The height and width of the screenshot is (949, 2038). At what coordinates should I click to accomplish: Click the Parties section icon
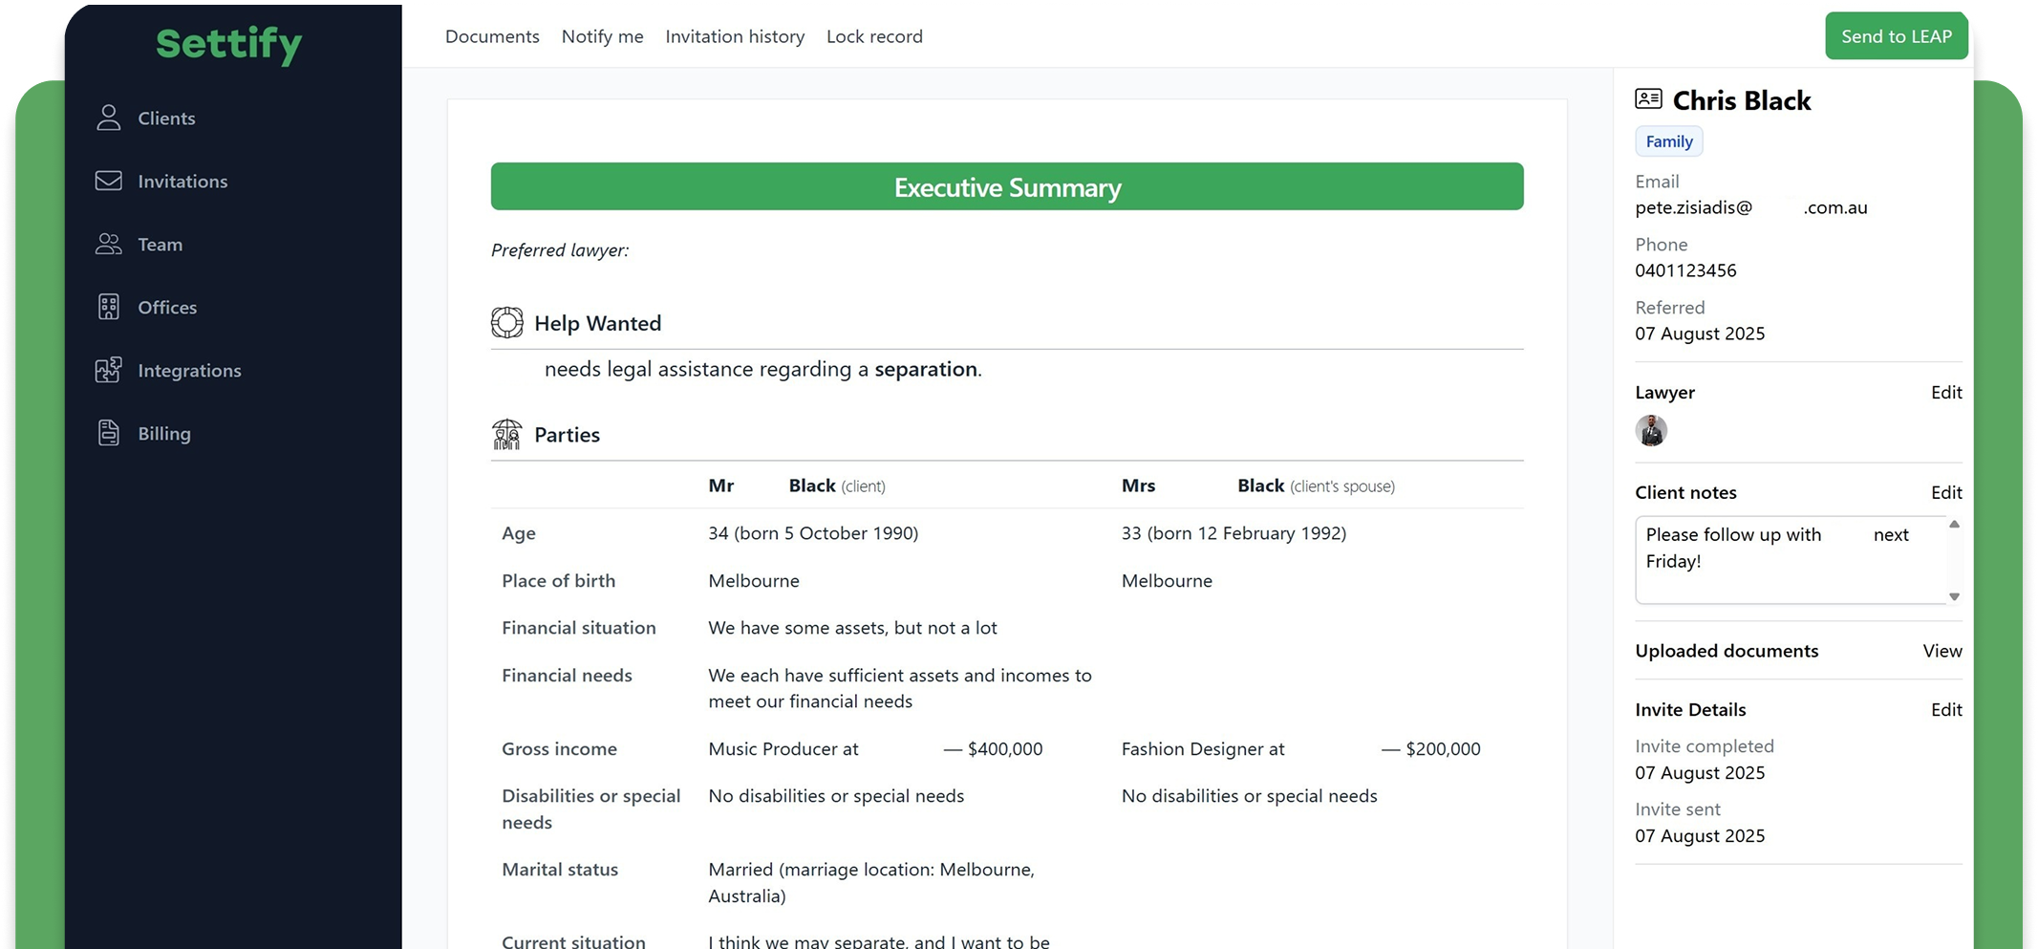coord(507,434)
